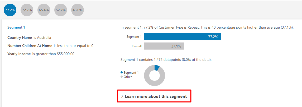Choose the 65.4% segment circle
302x107 pixels.
44,10
